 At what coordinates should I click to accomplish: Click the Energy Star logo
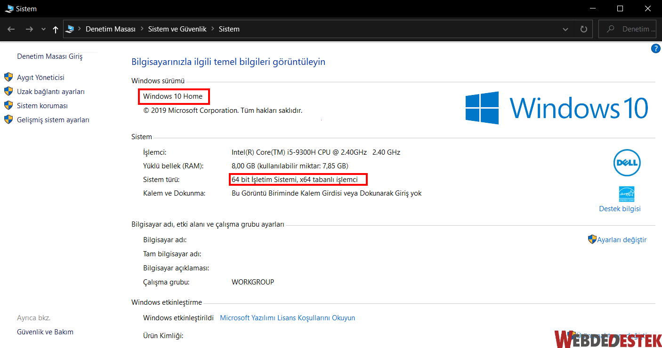click(x=627, y=194)
